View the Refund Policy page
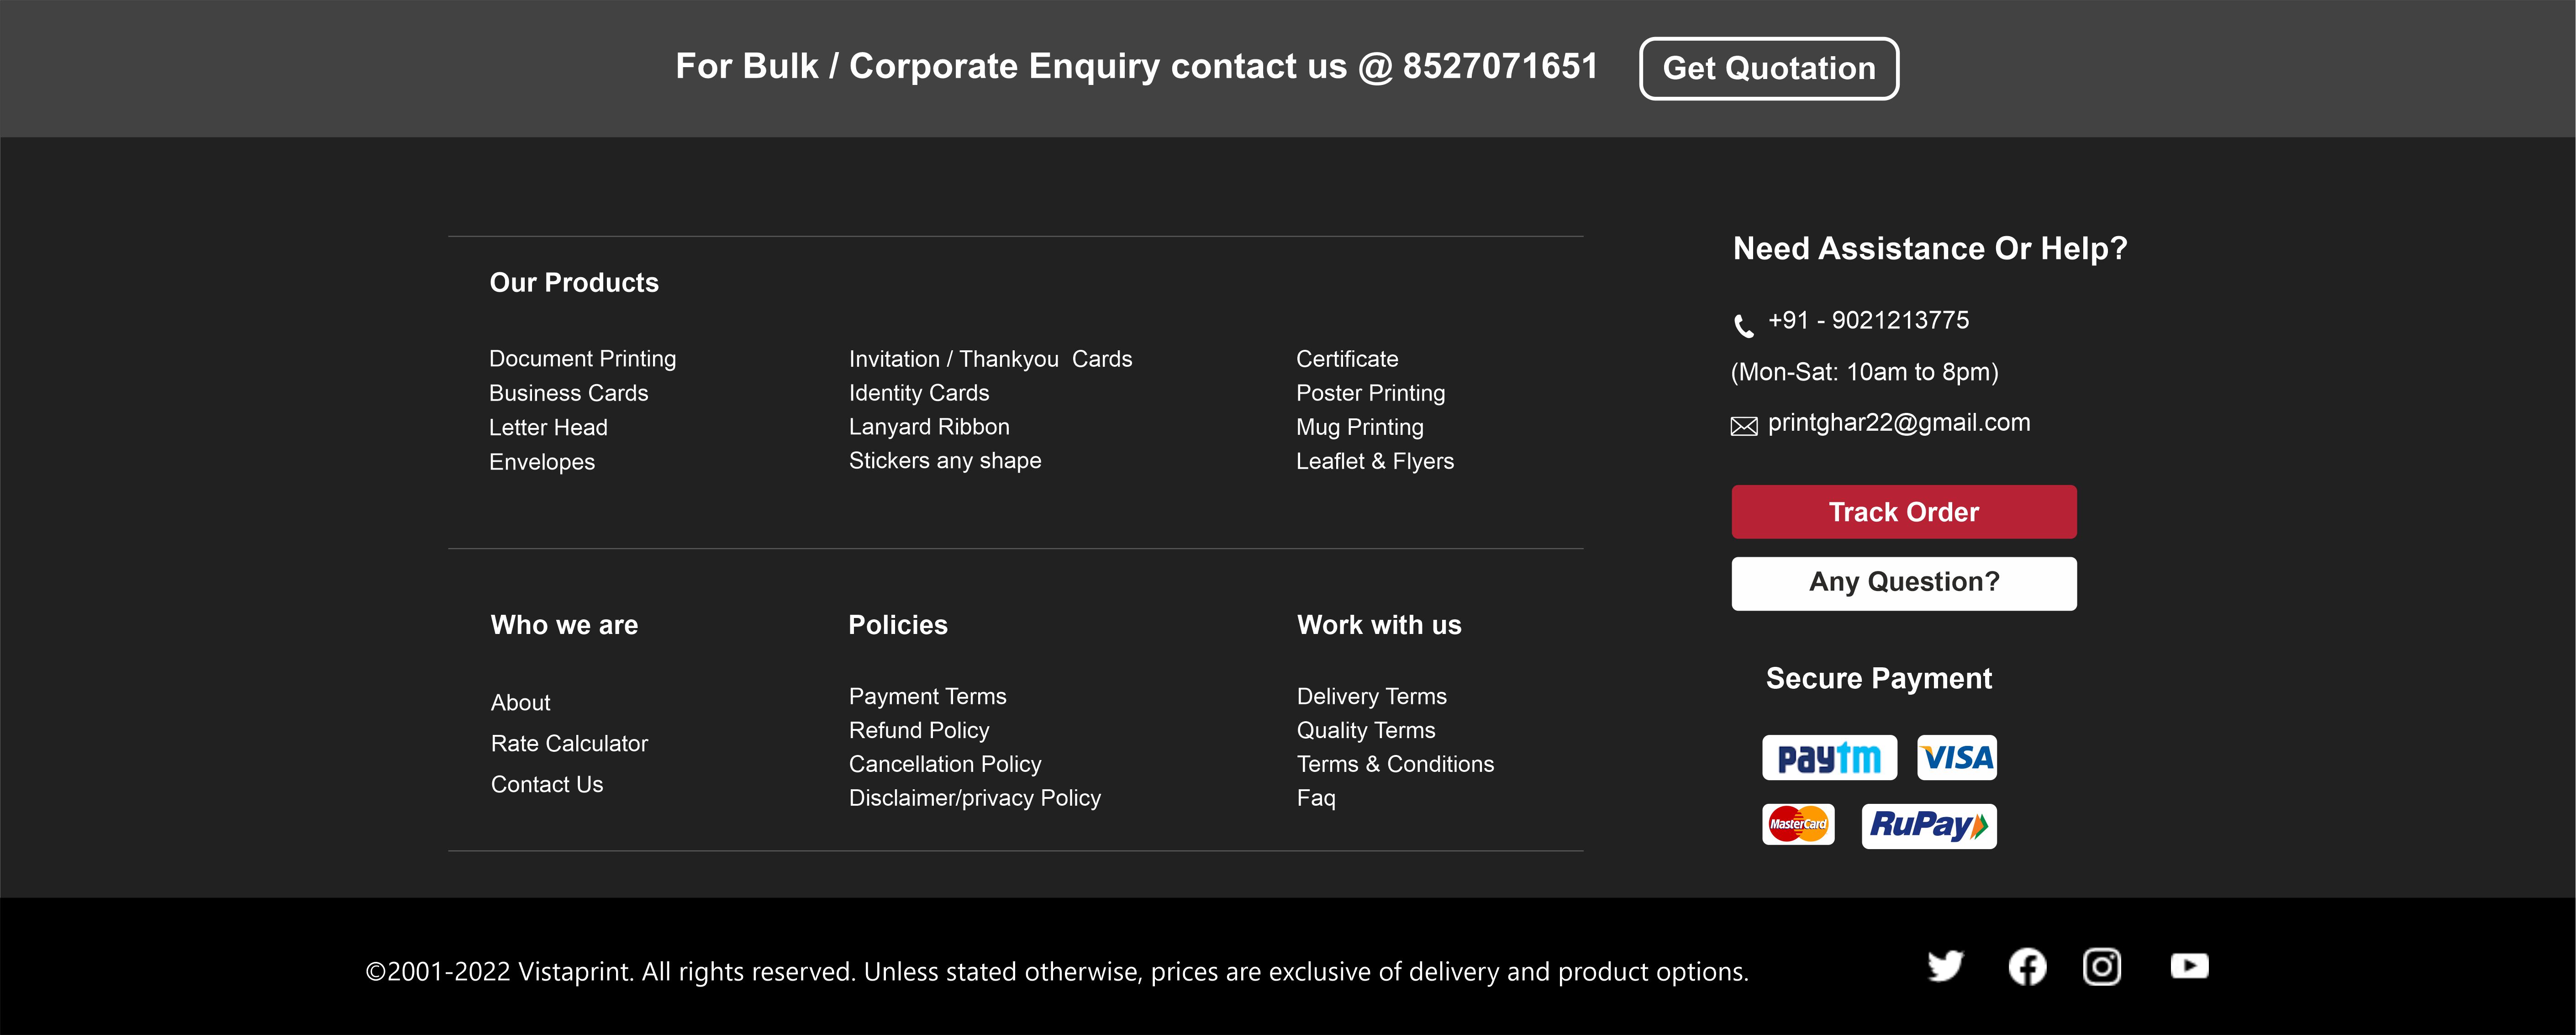2576x1035 pixels. point(918,731)
